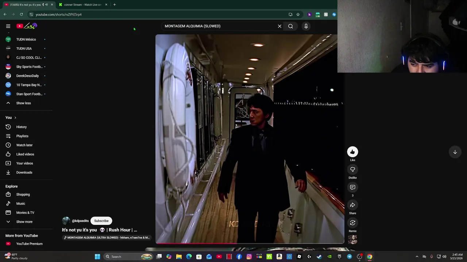Like the Rush Hour short
The width and height of the screenshot is (467, 262).
352,152
